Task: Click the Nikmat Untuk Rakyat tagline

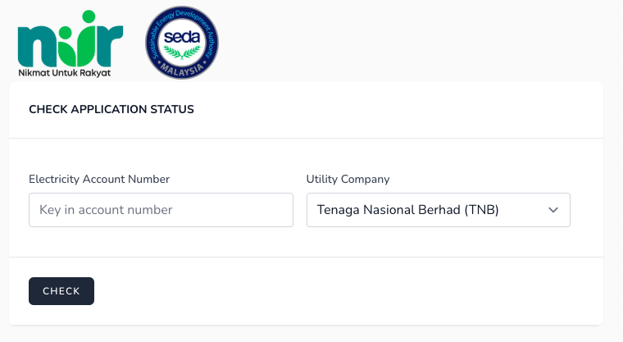Action: coord(65,73)
